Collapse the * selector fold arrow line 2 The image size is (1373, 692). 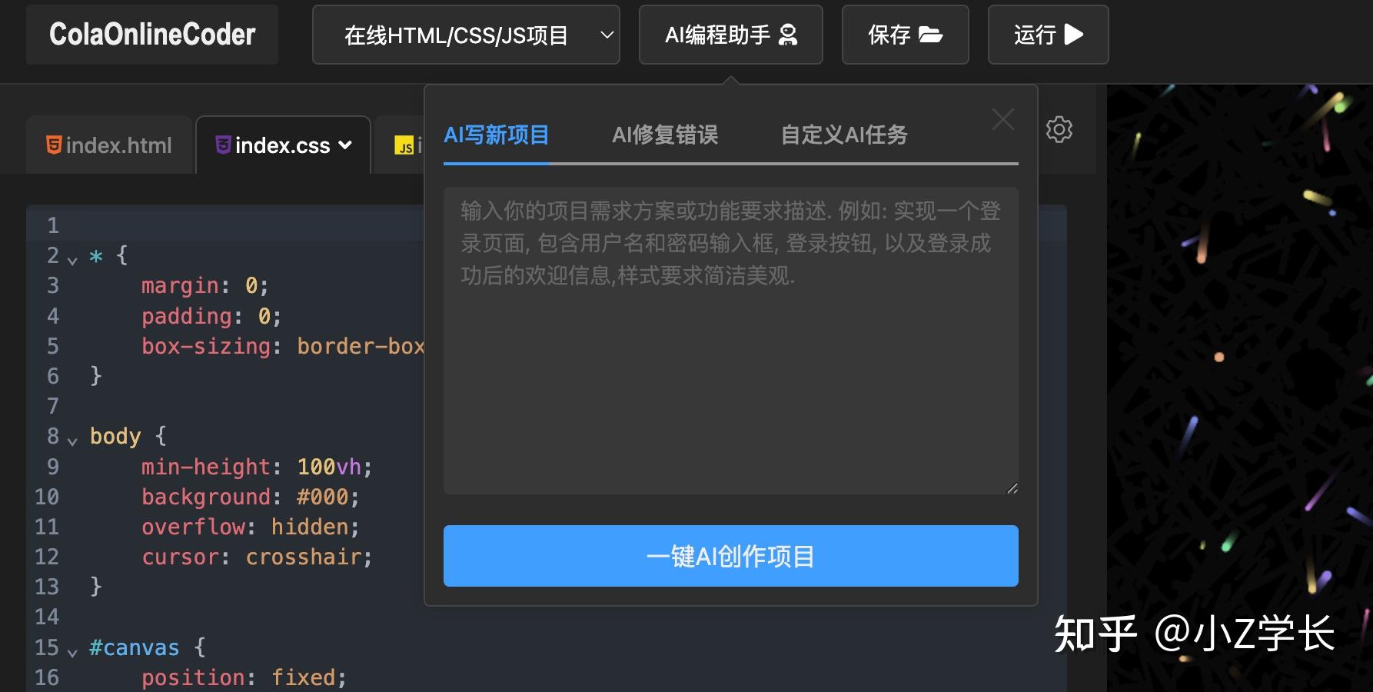[72, 261]
